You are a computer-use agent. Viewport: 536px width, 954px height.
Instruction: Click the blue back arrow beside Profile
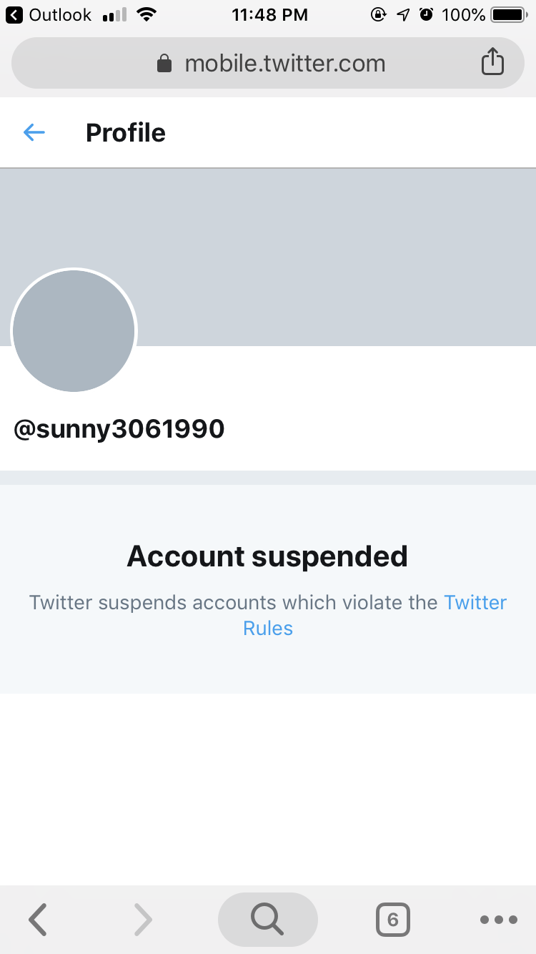34,132
